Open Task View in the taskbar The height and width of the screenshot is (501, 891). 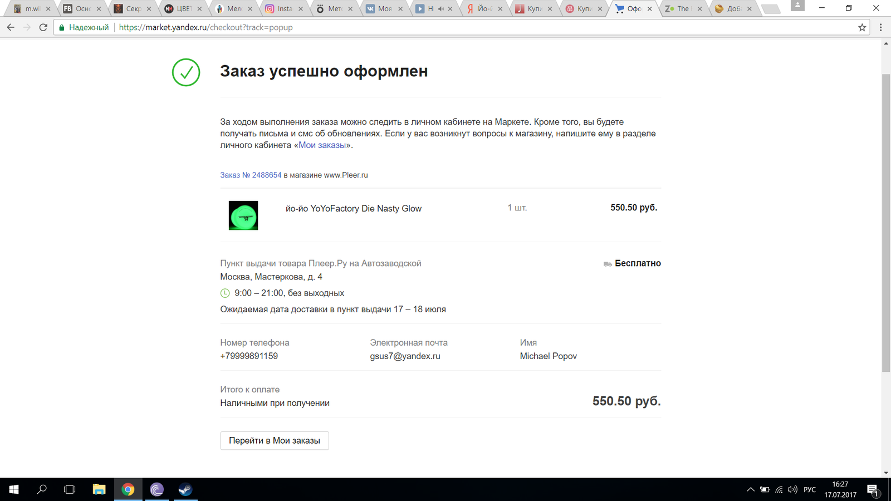[x=70, y=489]
